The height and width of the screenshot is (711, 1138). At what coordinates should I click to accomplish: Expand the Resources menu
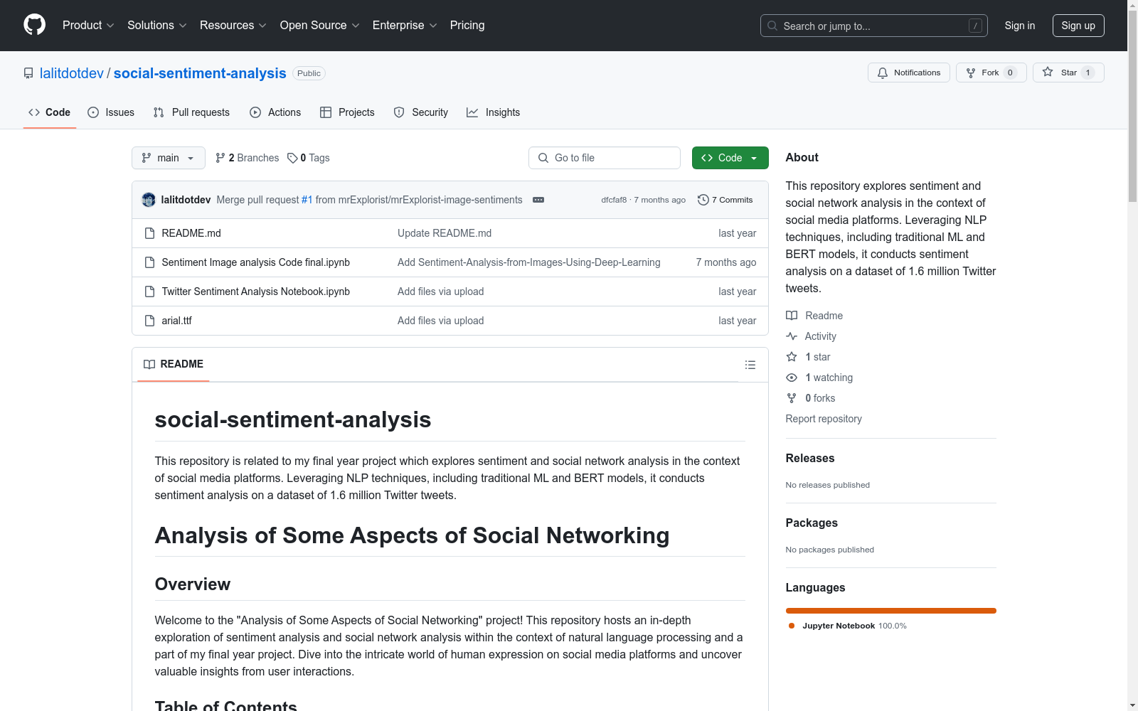[233, 26]
